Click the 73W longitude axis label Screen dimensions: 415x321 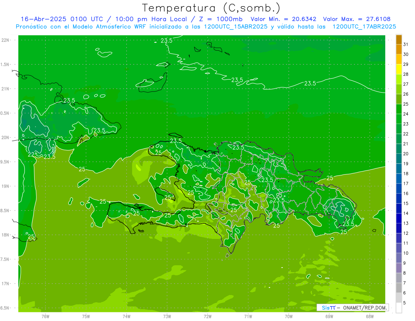tap(167, 316)
